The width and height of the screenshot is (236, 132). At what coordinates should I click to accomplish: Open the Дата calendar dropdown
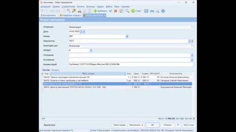click(84, 32)
